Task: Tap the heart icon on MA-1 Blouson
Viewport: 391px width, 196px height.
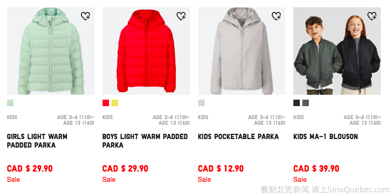Action: [x=372, y=16]
